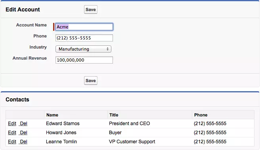Click the title VP Customer Support

pyautogui.click(x=132, y=142)
